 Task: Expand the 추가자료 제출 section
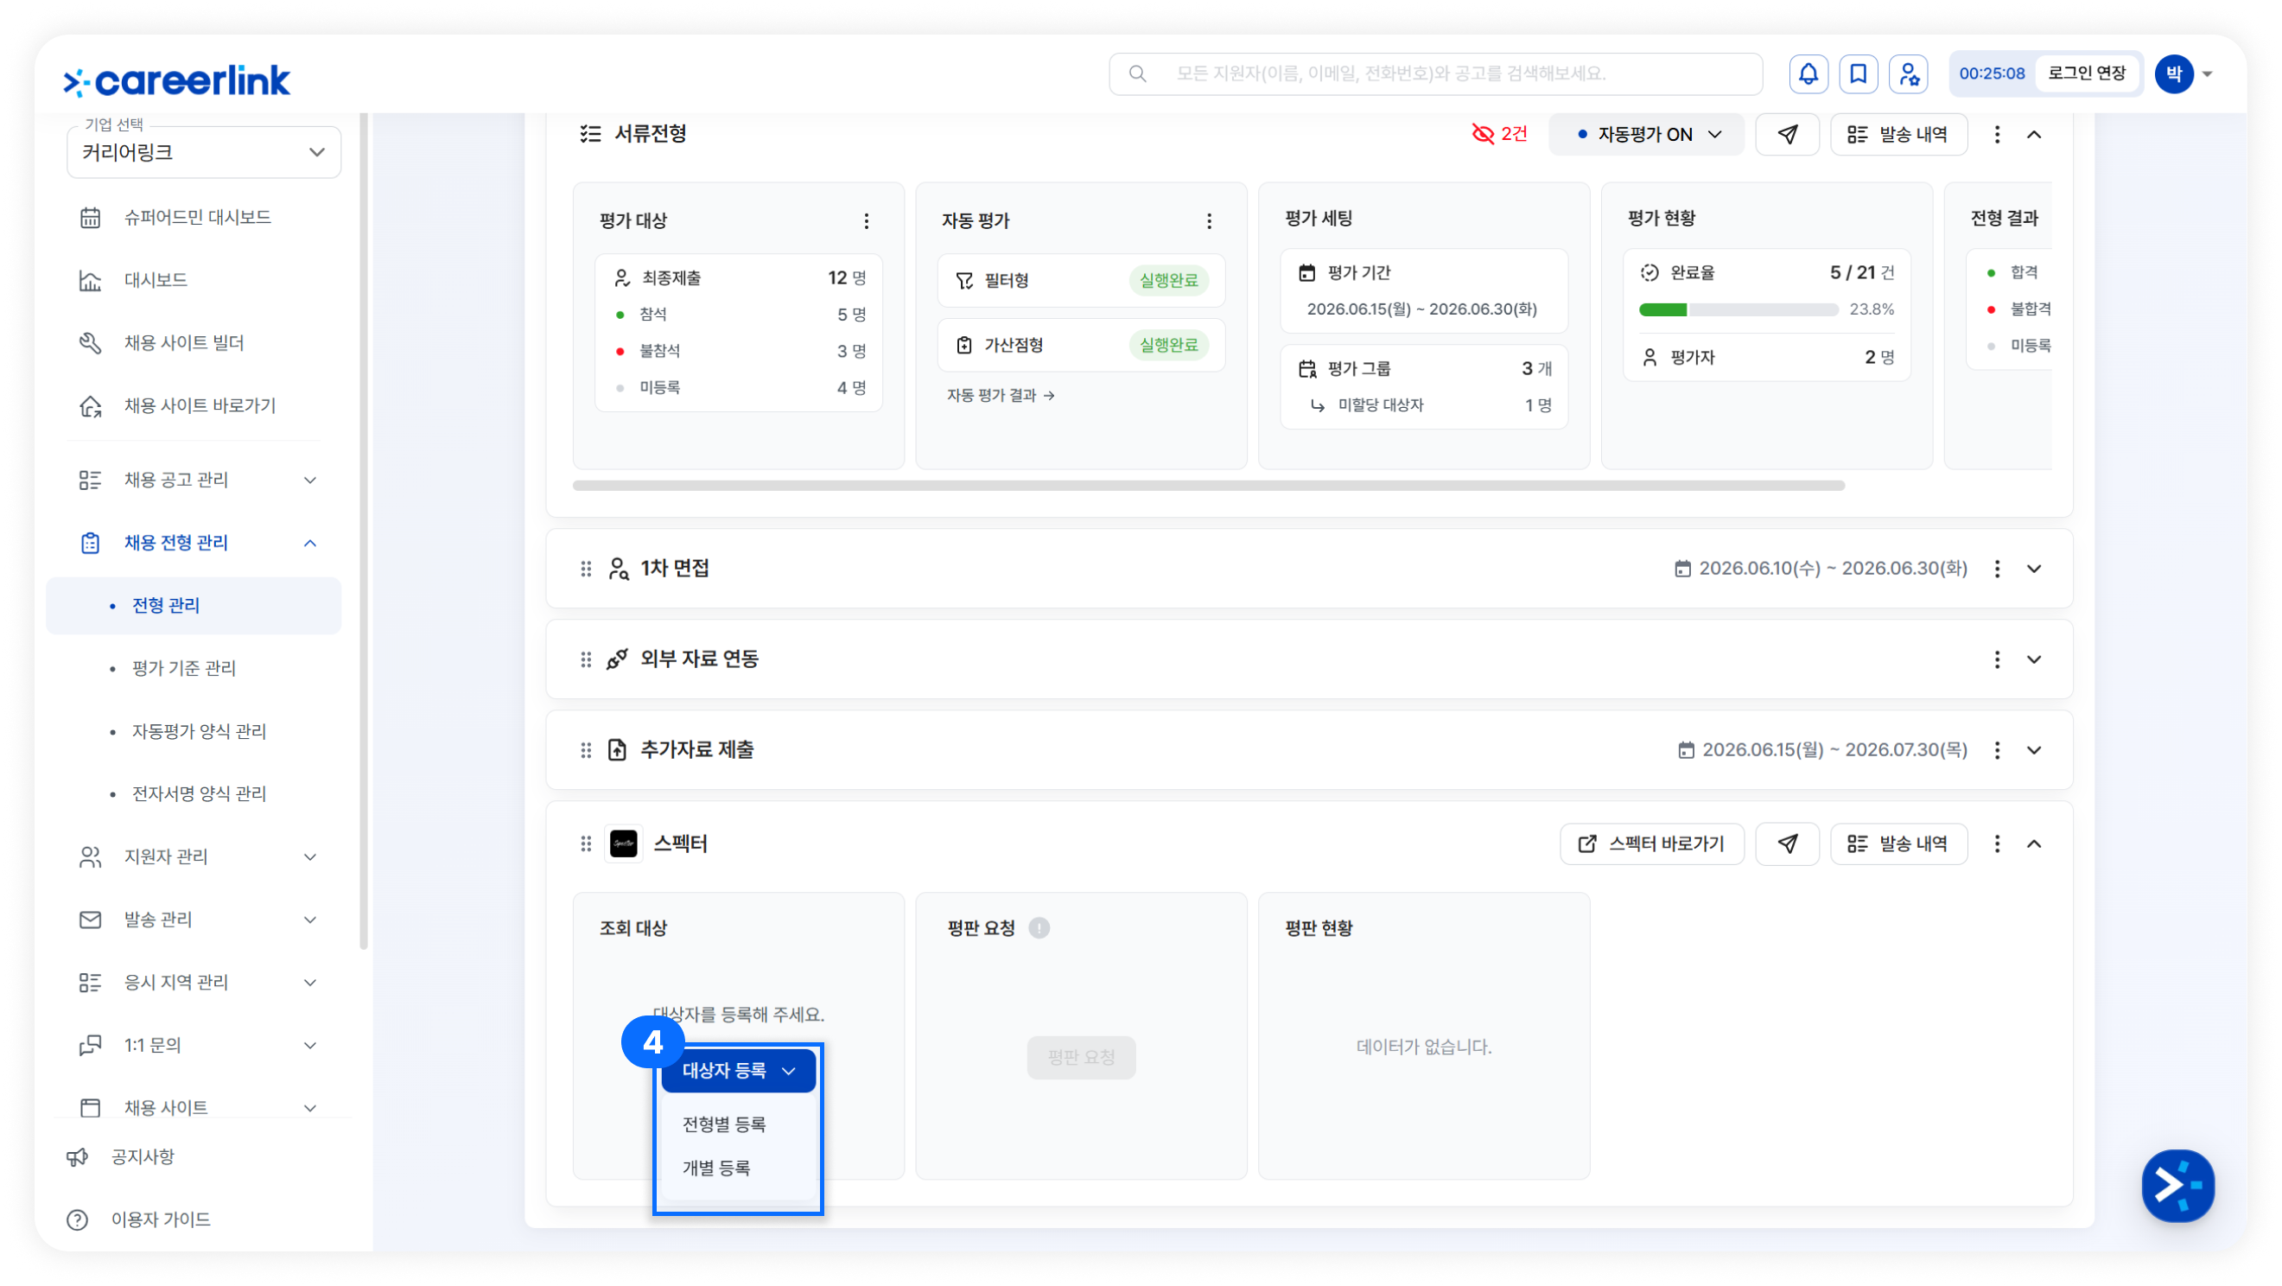(x=2034, y=751)
